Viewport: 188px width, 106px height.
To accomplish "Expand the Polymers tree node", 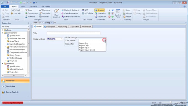I will (5, 61).
